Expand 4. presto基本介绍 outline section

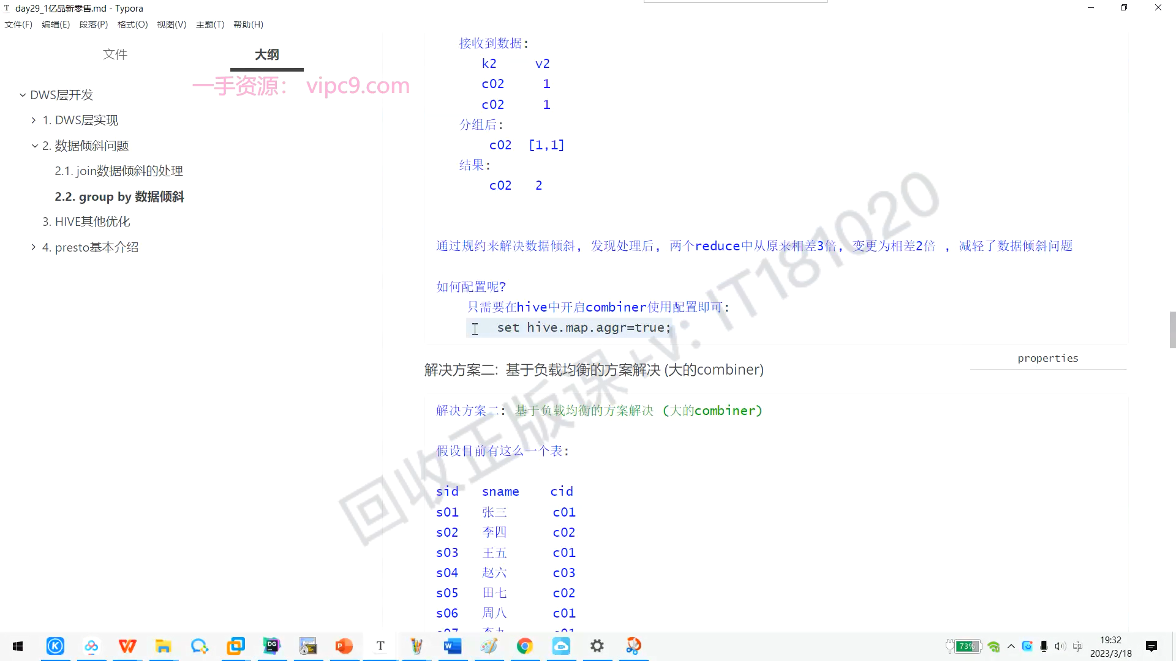tap(34, 247)
